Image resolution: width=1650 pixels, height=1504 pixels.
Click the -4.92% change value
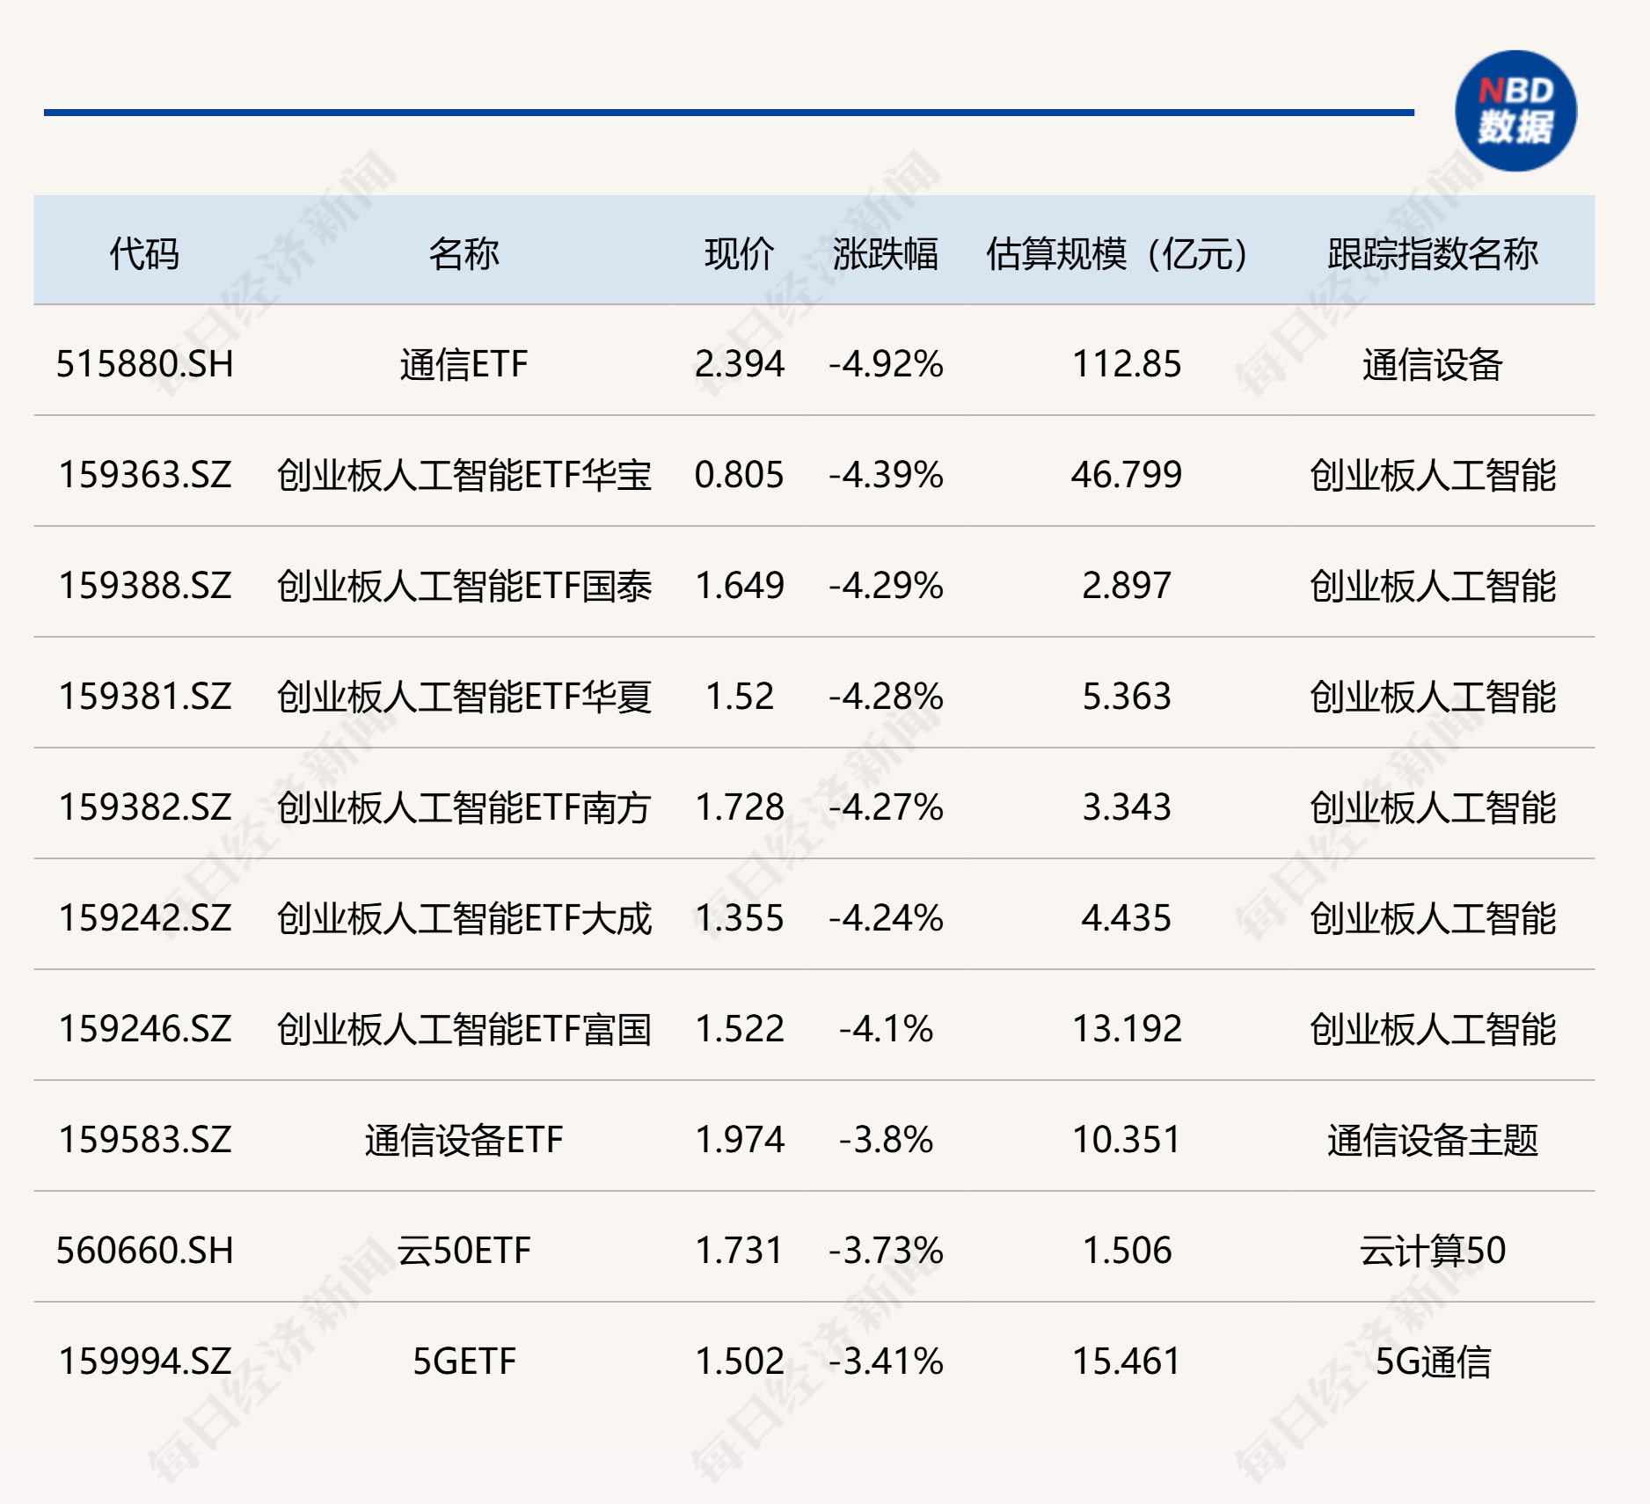point(884,364)
